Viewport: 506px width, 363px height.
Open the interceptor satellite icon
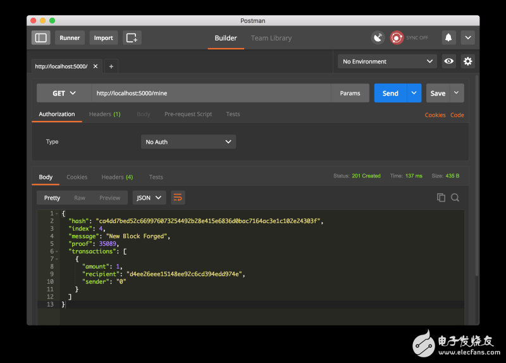click(378, 38)
